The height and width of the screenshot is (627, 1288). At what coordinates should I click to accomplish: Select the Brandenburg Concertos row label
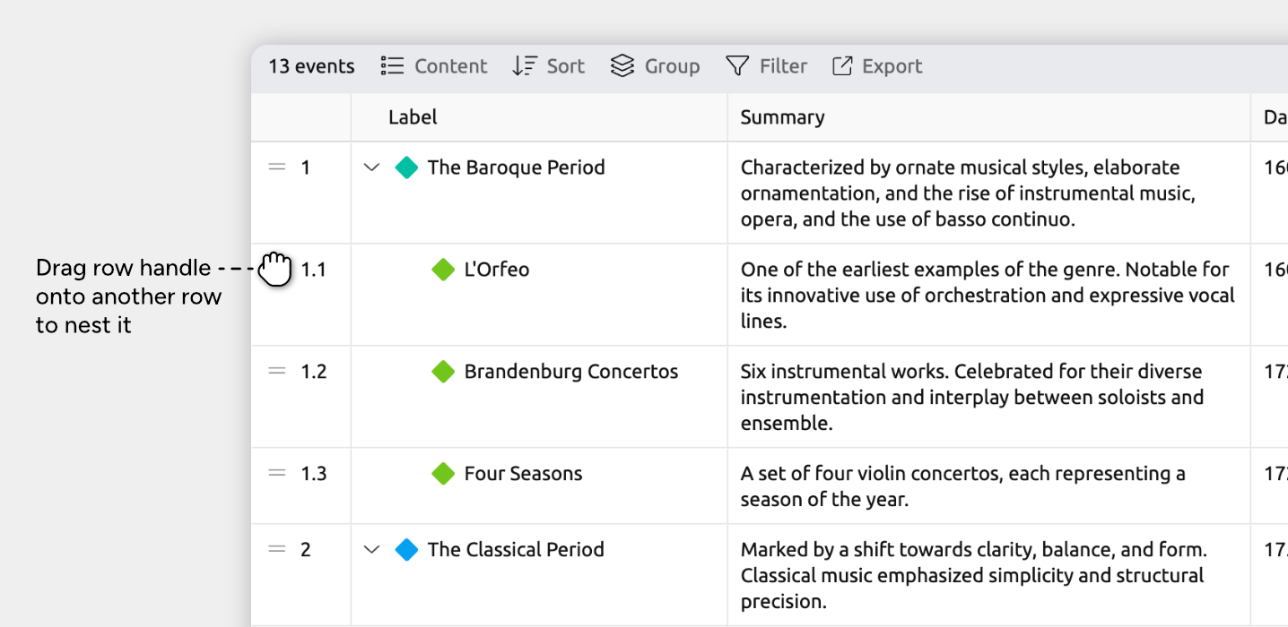(x=571, y=372)
